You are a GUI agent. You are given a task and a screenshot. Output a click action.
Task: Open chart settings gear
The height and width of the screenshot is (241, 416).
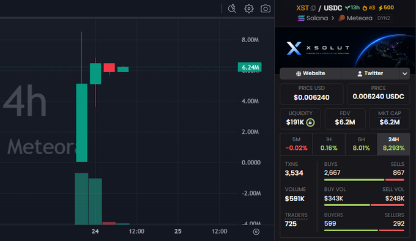pyautogui.click(x=249, y=9)
